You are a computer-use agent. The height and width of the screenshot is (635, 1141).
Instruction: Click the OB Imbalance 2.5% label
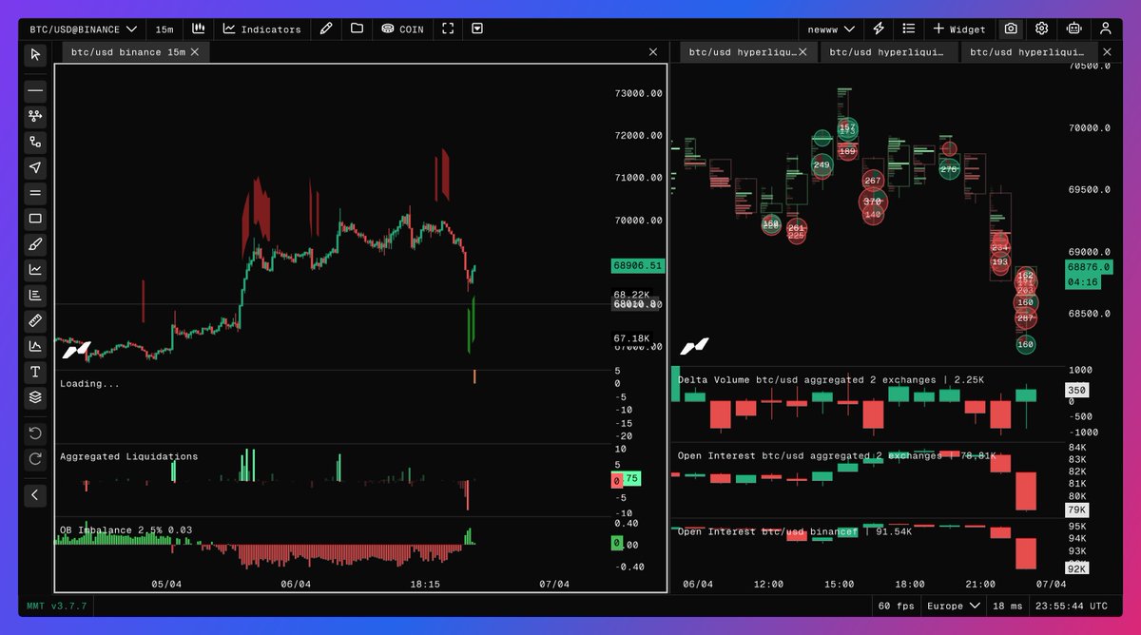126,529
